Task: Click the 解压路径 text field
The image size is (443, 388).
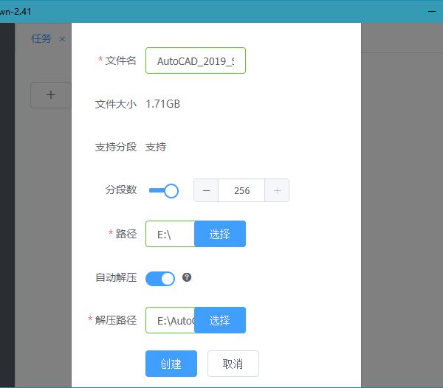Action: click(170, 320)
